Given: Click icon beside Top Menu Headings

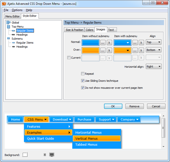Looking at the screenshot, I should point(13,35).
